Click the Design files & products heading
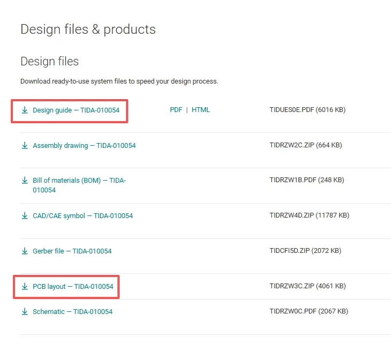The height and width of the screenshot is (351, 391). (x=88, y=29)
